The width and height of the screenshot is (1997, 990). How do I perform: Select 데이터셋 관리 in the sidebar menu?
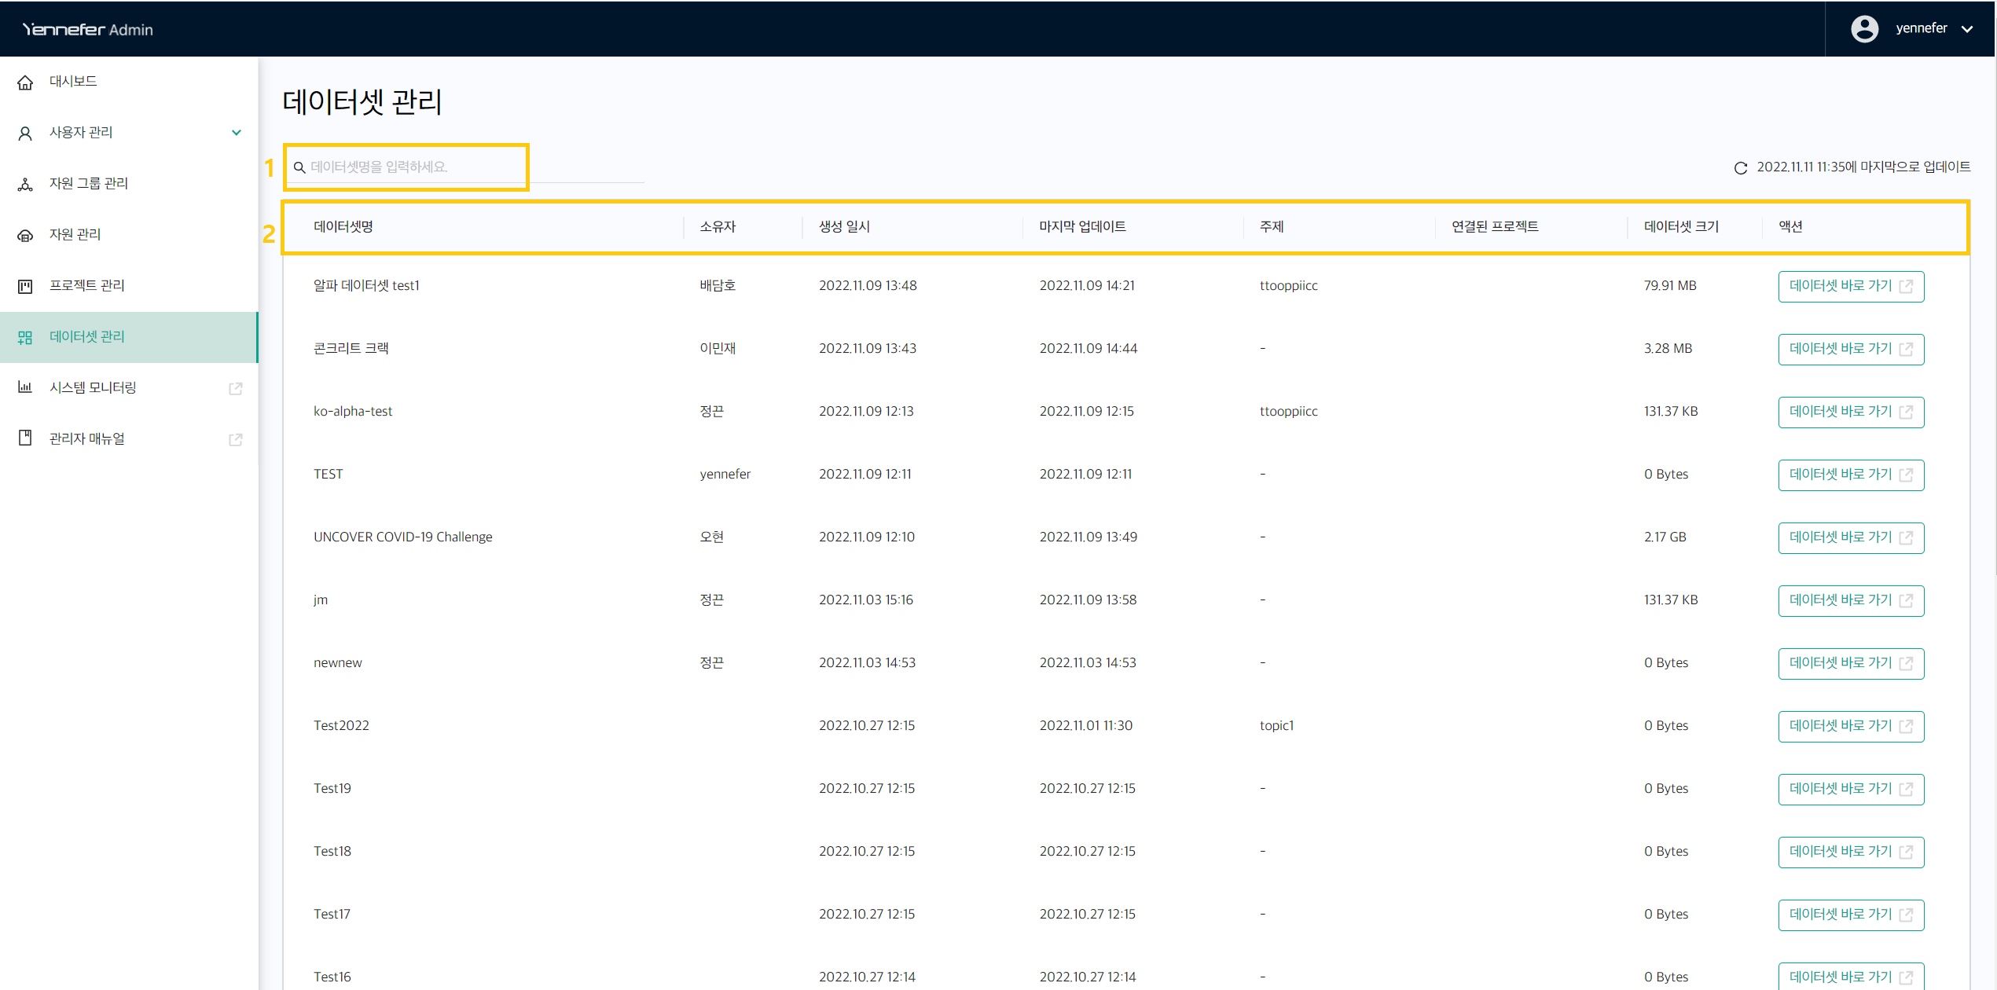pyautogui.click(x=86, y=337)
